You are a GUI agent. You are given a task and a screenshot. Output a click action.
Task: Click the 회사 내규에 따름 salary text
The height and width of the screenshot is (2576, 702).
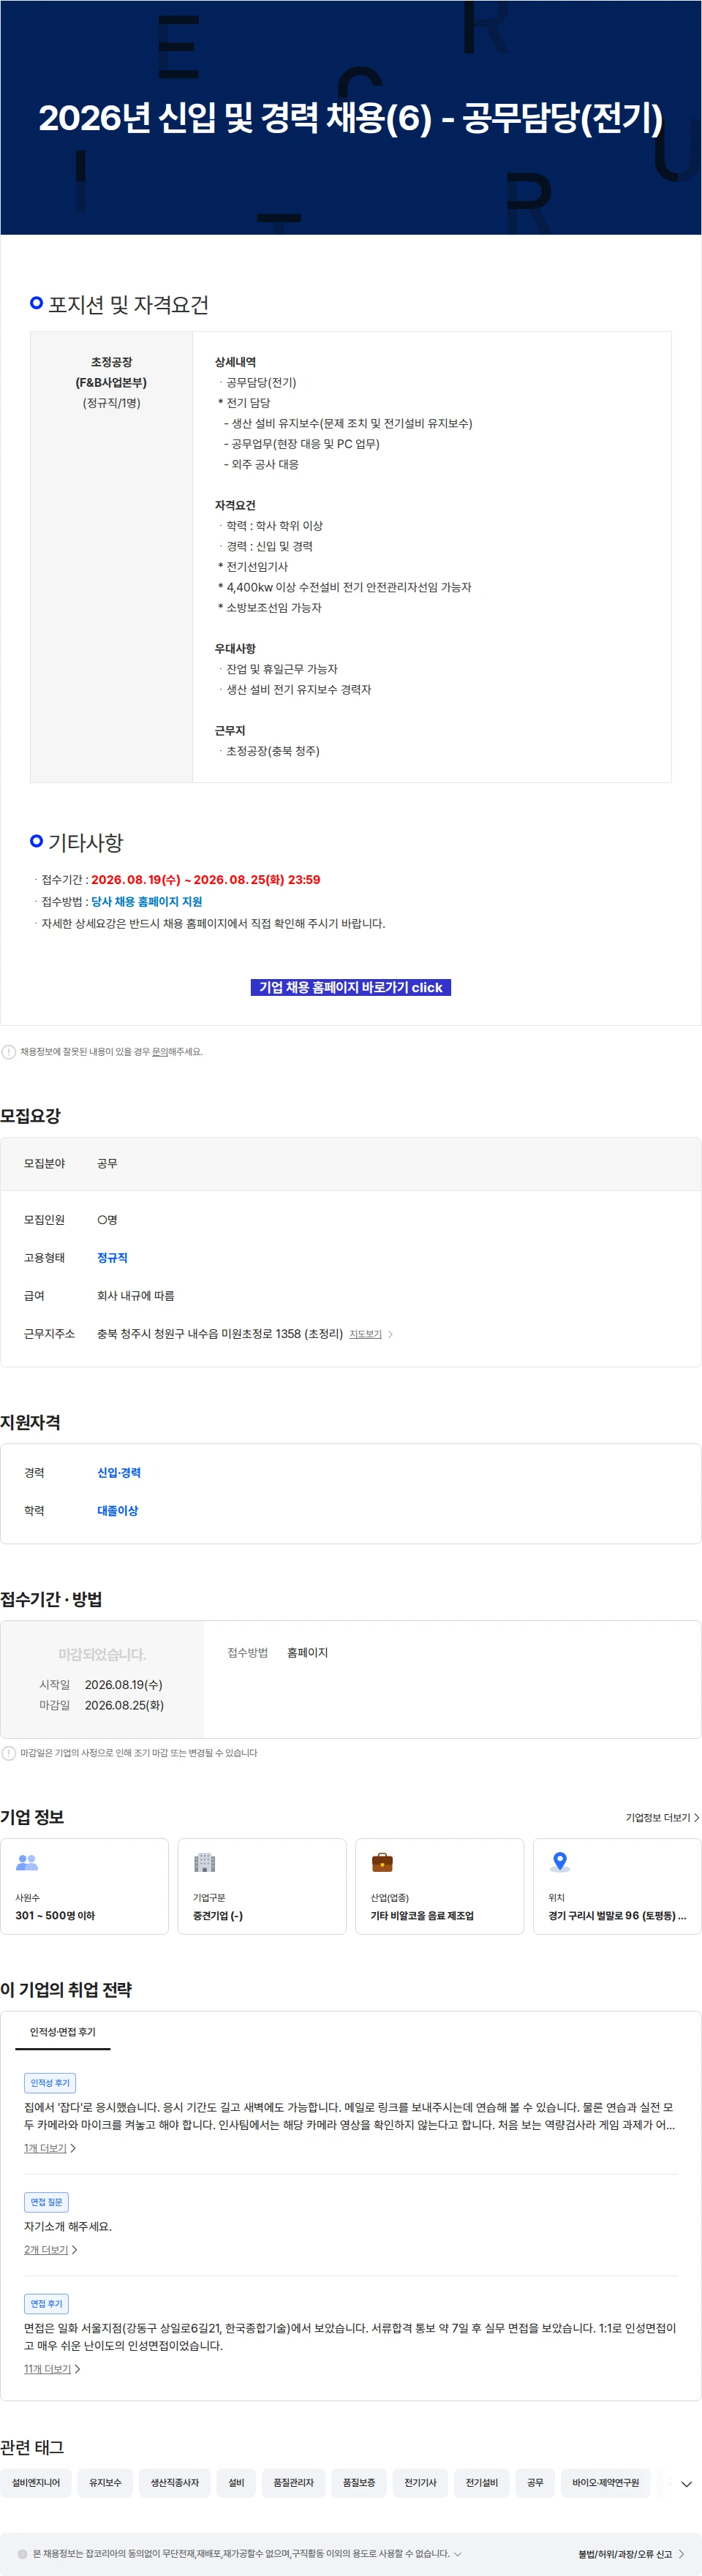pos(136,1296)
